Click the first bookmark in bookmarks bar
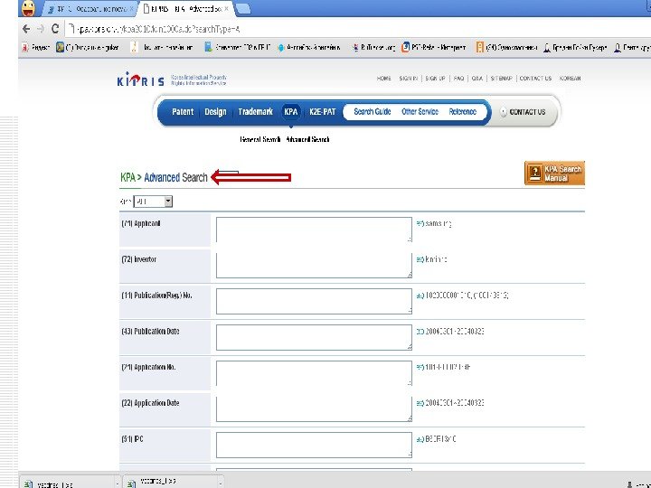This screenshot has width=651, height=488. coord(35,48)
